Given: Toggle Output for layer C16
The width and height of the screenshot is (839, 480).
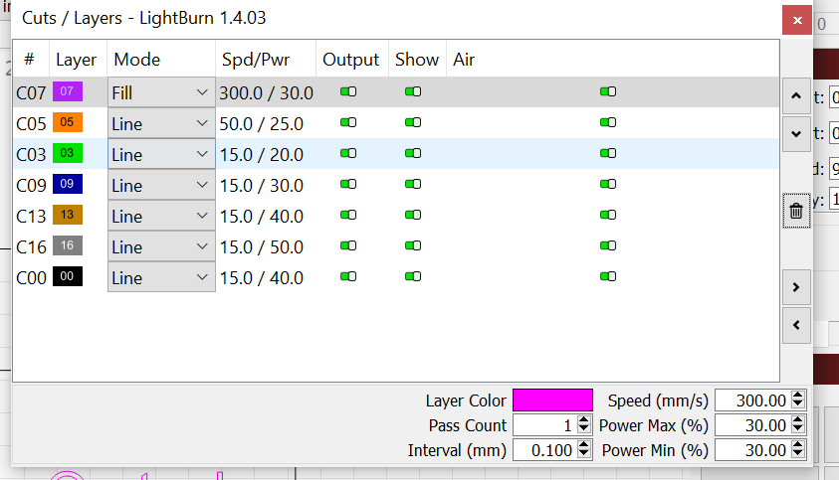Looking at the screenshot, I should (x=348, y=245).
